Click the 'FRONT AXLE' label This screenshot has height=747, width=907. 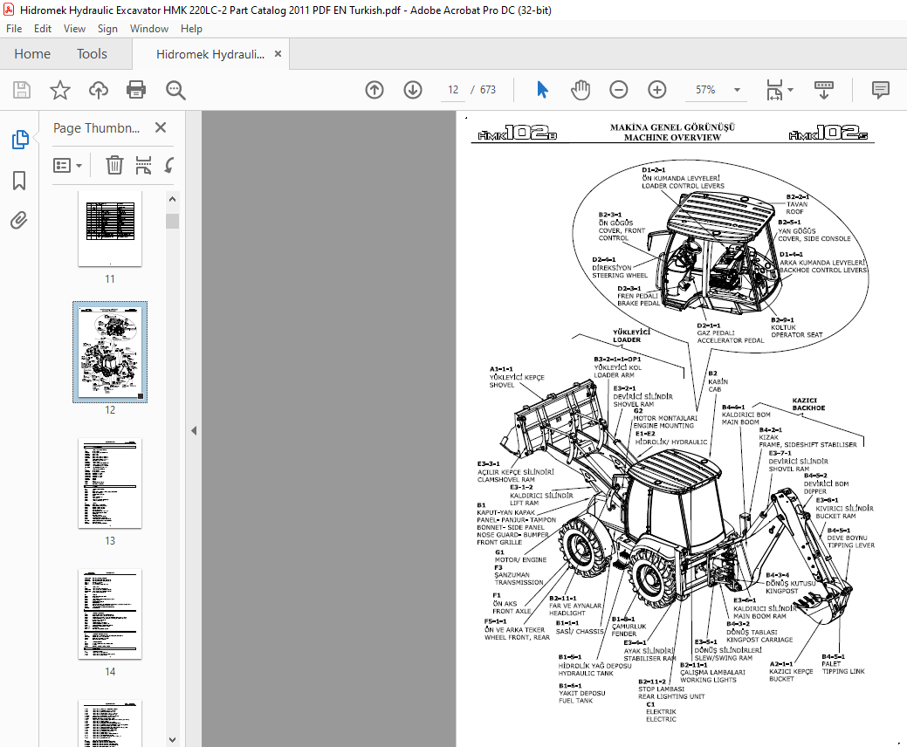pos(512,611)
